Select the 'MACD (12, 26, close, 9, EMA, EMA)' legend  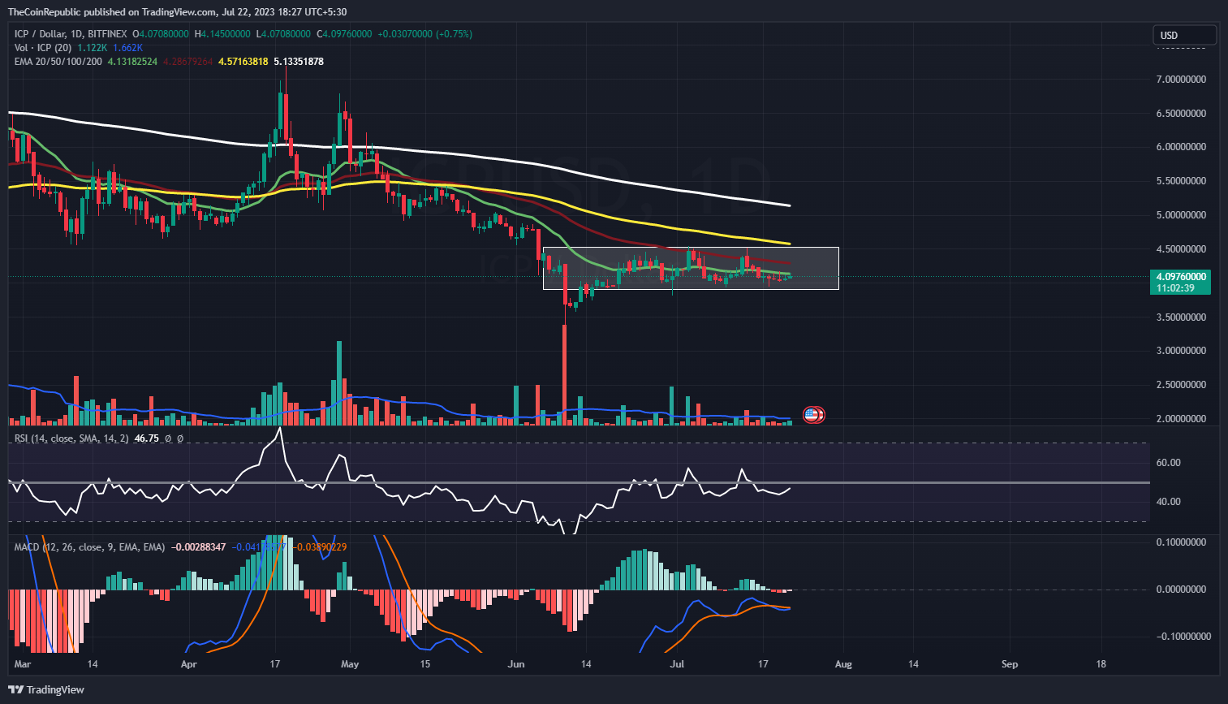coord(89,547)
